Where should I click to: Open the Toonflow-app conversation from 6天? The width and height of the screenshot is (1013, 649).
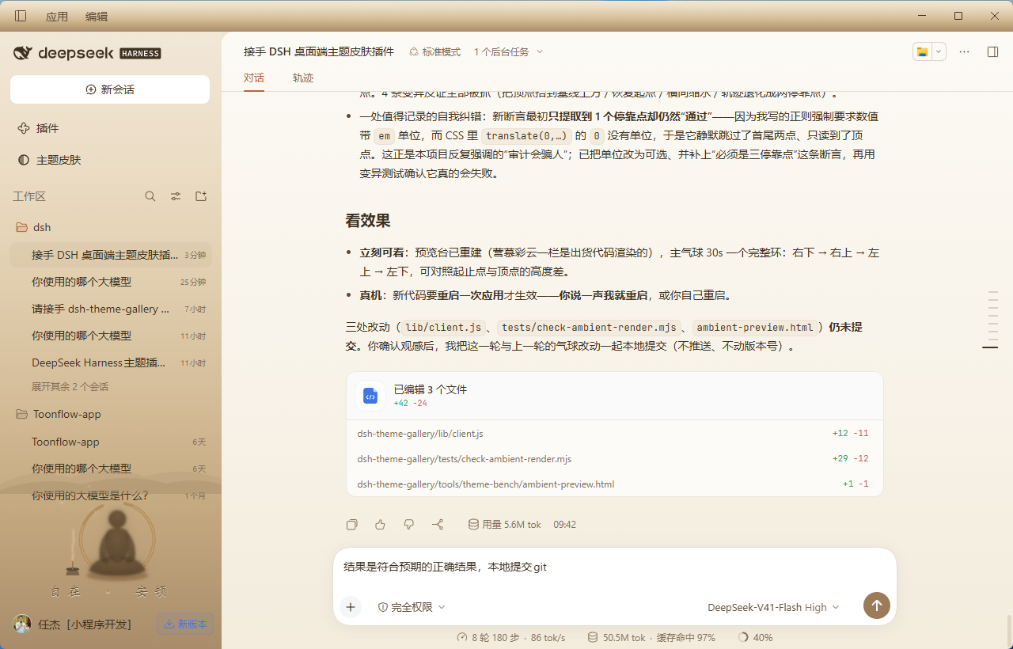(110, 442)
